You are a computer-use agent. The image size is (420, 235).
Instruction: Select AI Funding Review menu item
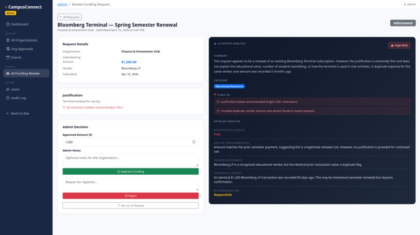click(26, 73)
